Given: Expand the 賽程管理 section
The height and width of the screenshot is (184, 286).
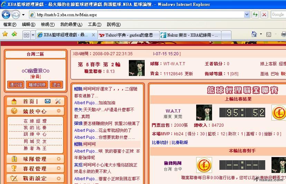Looking at the screenshot, I should (59, 168).
